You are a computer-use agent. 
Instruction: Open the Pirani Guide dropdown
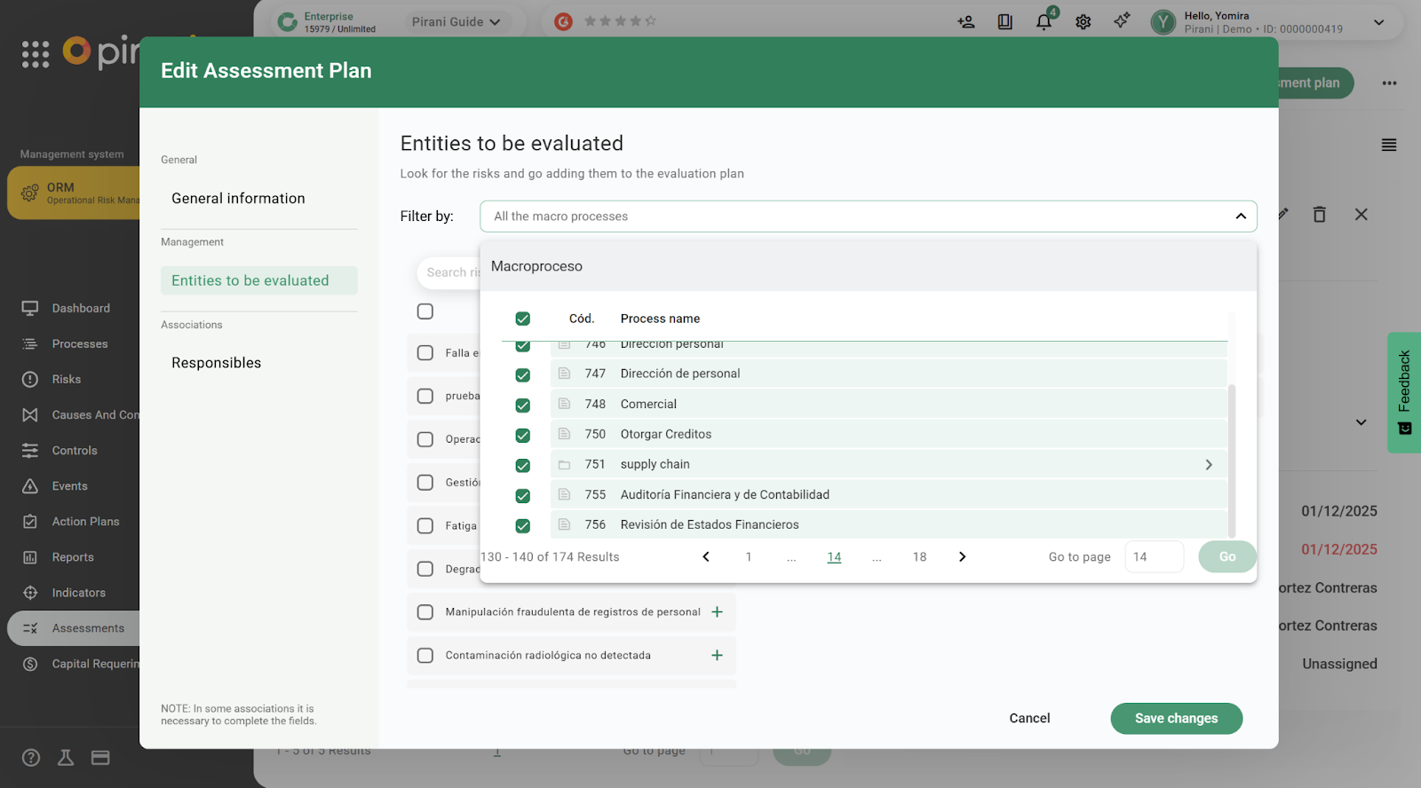tap(456, 22)
